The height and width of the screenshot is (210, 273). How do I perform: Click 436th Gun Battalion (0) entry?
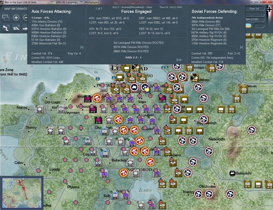[46, 25]
